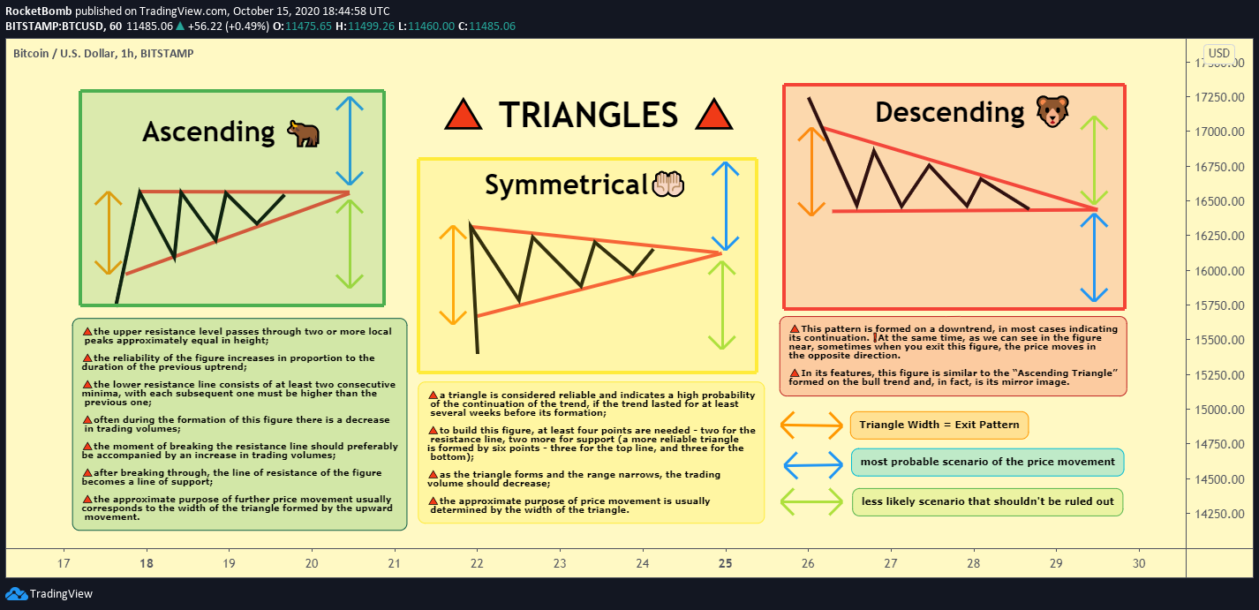Click the green up-triangle after price 11485.06
This screenshot has width=1259, height=610.
click(x=180, y=26)
